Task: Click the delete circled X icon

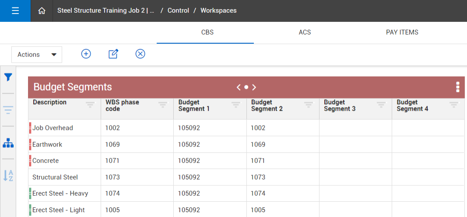Action: pos(140,54)
